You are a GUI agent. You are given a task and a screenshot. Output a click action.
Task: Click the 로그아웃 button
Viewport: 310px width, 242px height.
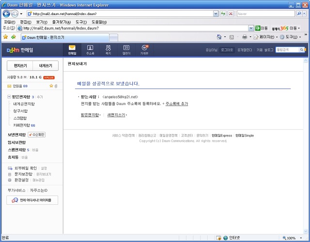click(x=227, y=50)
